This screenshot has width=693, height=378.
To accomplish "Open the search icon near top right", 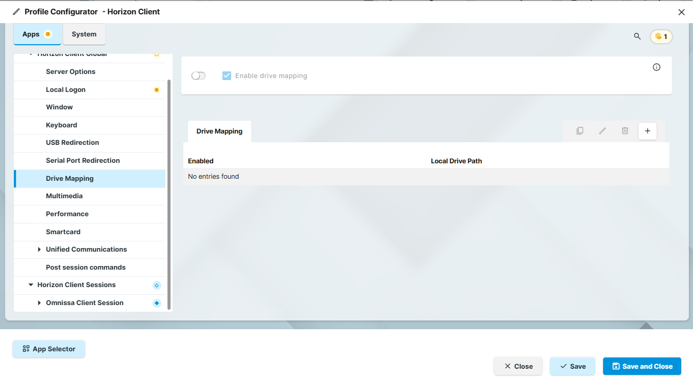I will (637, 36).
